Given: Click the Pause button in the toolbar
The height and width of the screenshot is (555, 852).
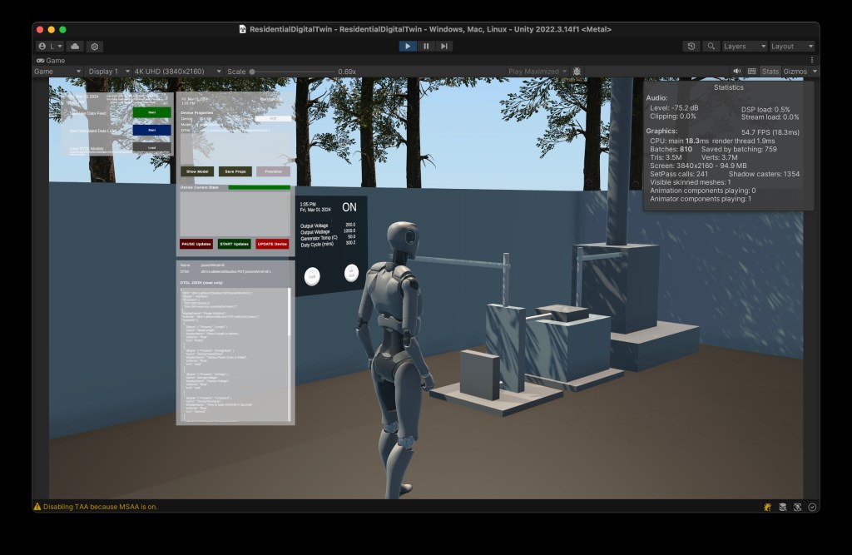Looking at the screenshot, I should (x=426, y=47).
